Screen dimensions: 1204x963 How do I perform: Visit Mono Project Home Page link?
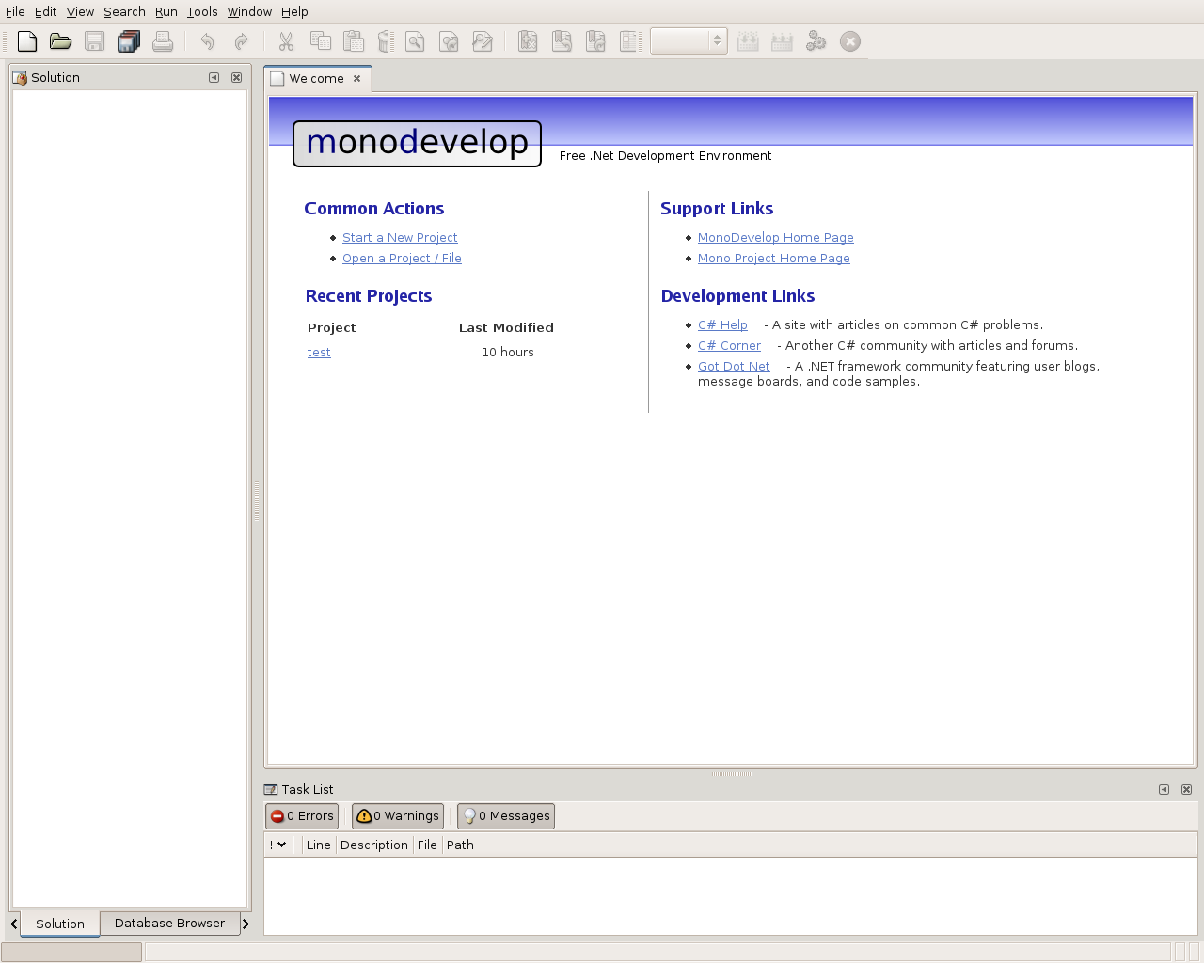click(x=774, y=259)
